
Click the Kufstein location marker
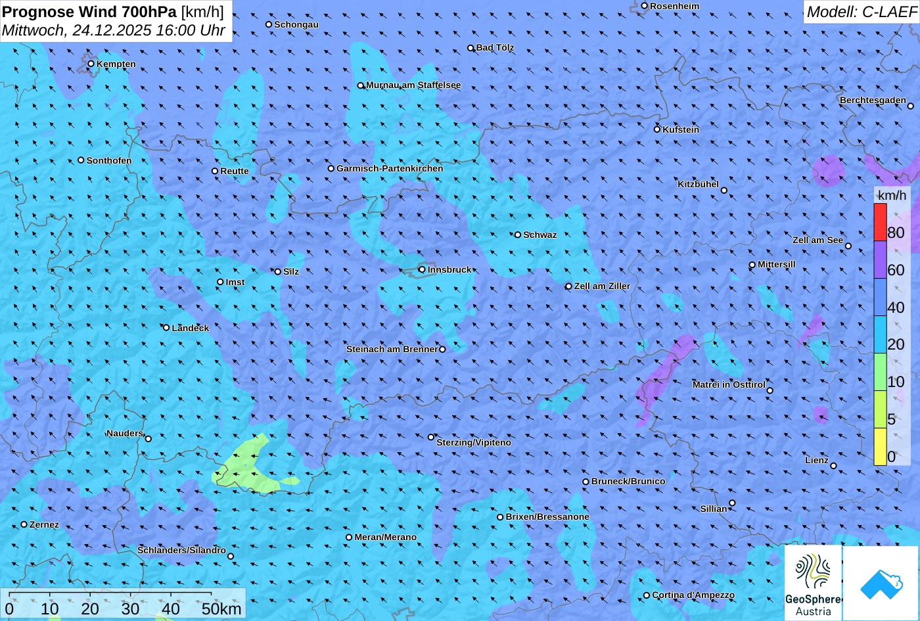pyautogui.click(x=657, y=129)
